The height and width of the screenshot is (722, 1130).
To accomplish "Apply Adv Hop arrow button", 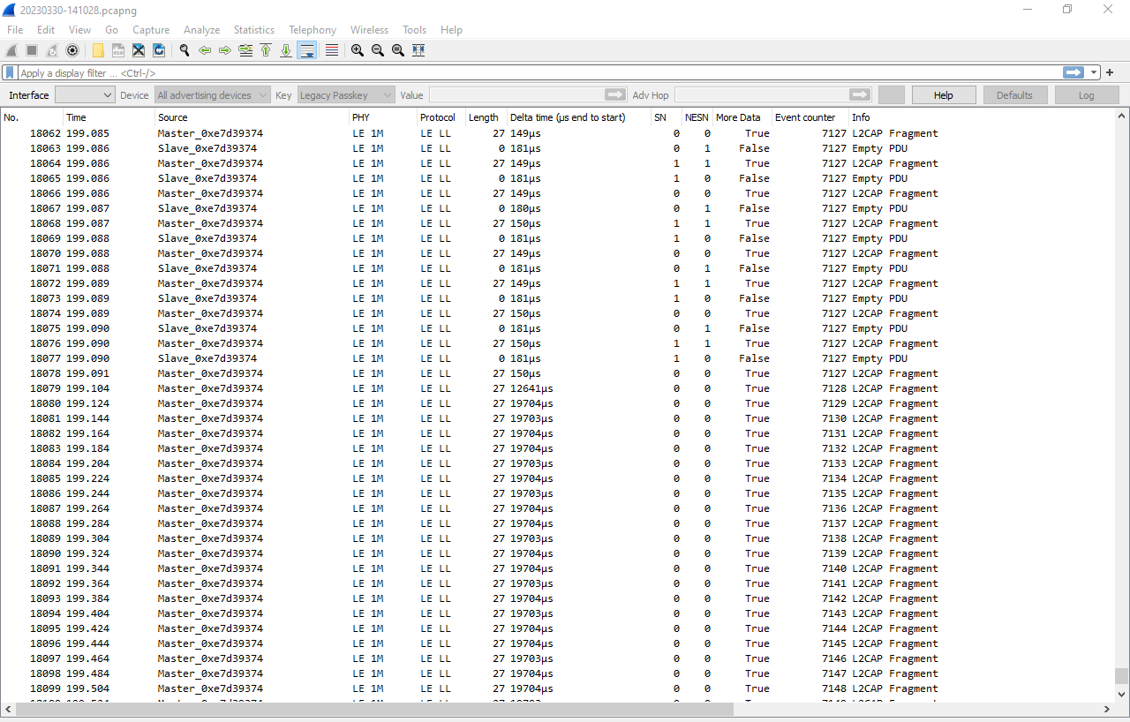I will [x=860, y=94].
